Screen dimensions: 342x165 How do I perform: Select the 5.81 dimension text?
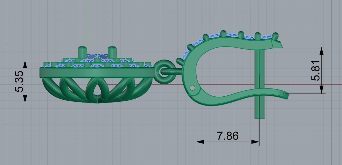pyautogui.click(x=315, y=70)
